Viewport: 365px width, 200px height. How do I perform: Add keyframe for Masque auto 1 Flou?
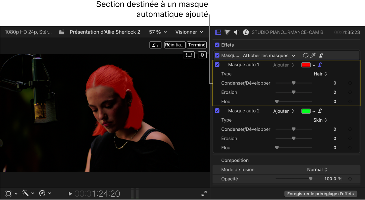pyautogui.click(x=350, y=102)
